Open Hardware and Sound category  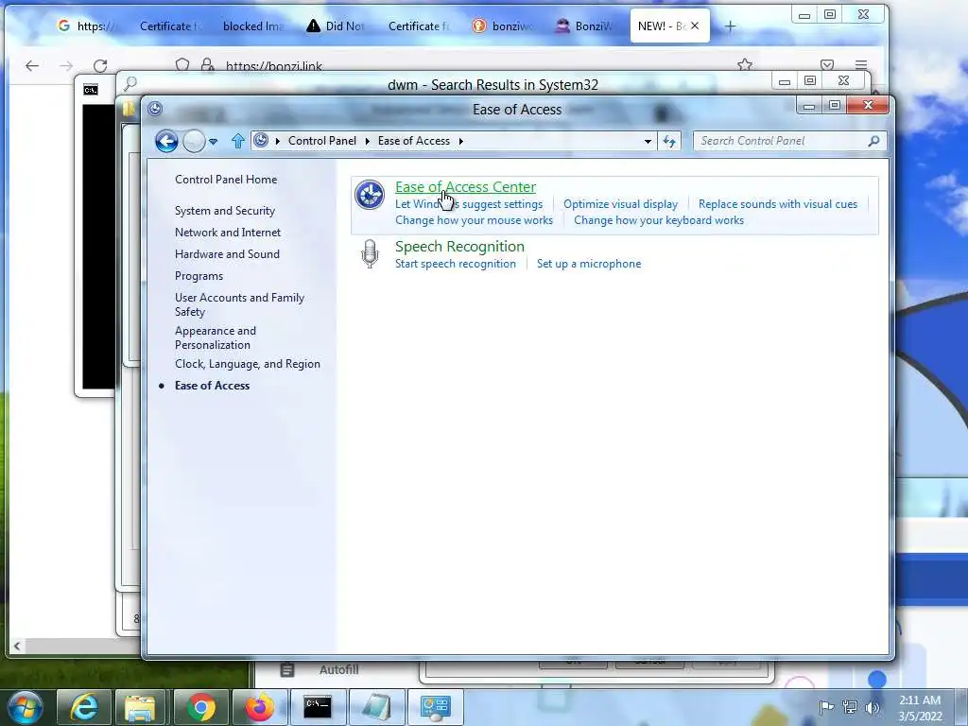click(227, 254)
